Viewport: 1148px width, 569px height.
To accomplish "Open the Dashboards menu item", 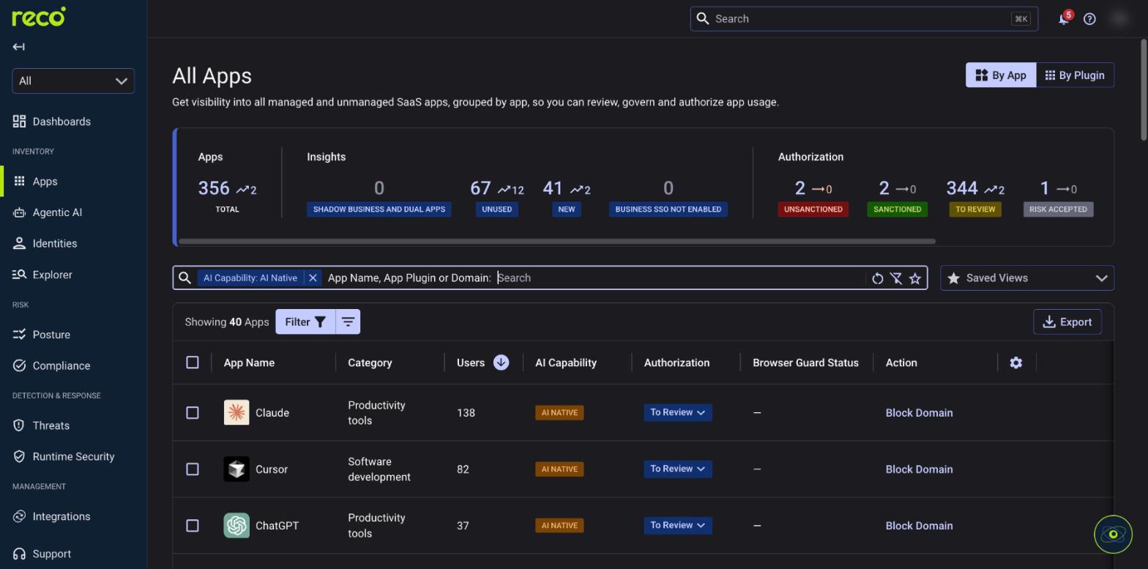I will (x=61, y=122).
